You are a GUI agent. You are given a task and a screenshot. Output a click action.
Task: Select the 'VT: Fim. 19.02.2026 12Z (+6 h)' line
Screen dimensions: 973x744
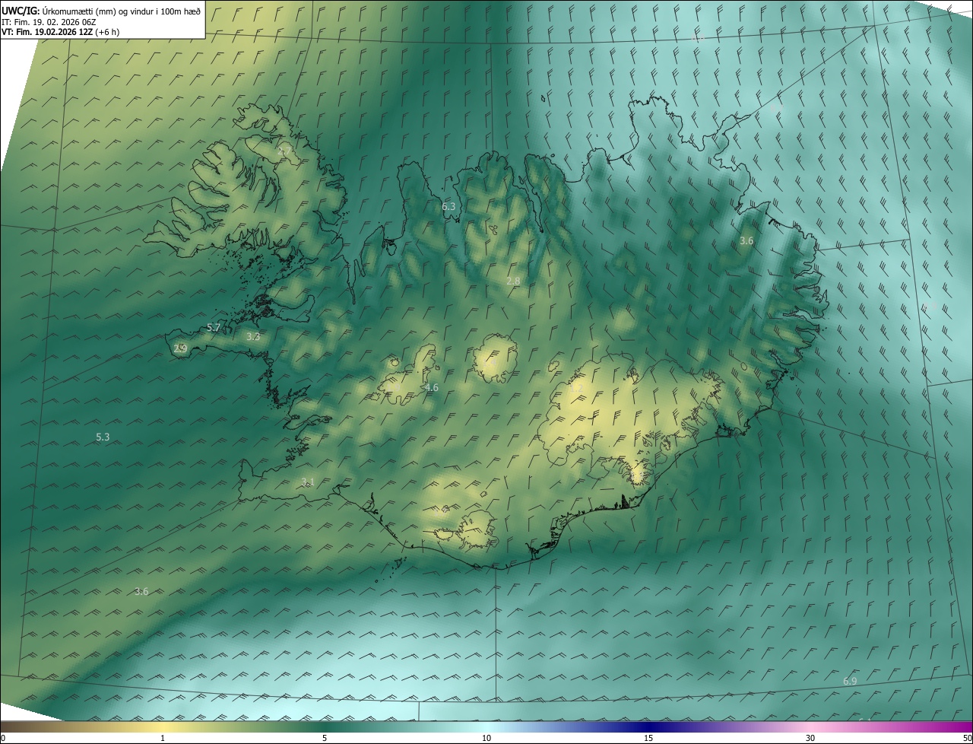pos(61,32)
